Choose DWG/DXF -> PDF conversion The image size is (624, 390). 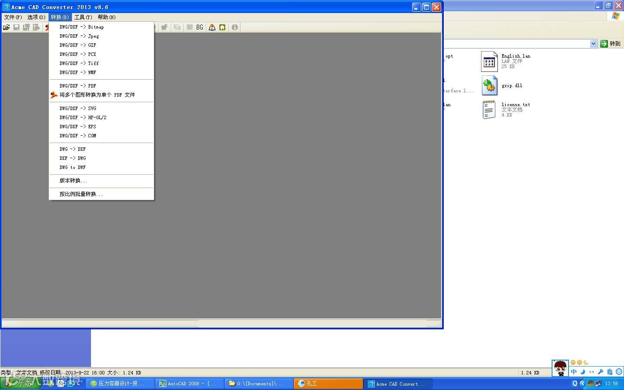coord(101,86)
